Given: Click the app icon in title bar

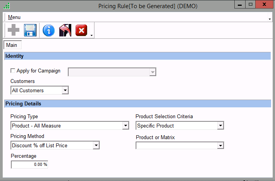Looking at the screenshot, I should pyautogui.click(x=7, y=6).
